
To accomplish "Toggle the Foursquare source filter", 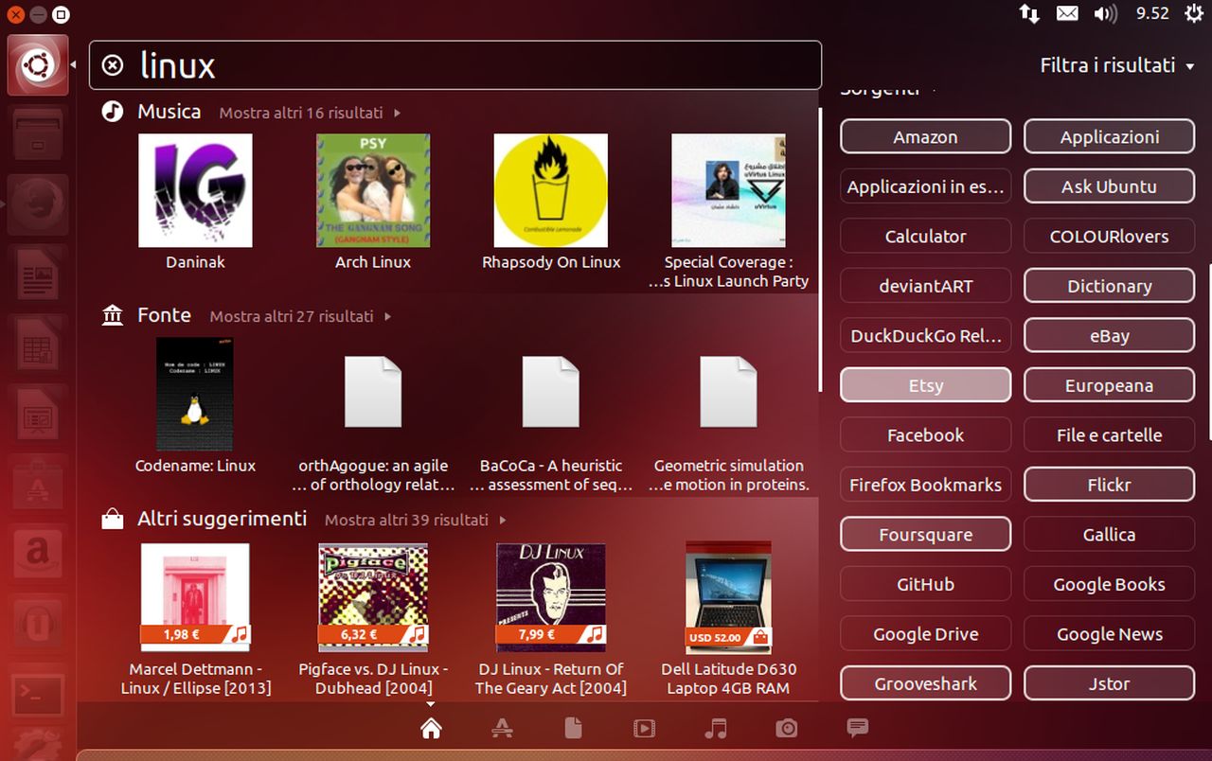I will (925, 535).
